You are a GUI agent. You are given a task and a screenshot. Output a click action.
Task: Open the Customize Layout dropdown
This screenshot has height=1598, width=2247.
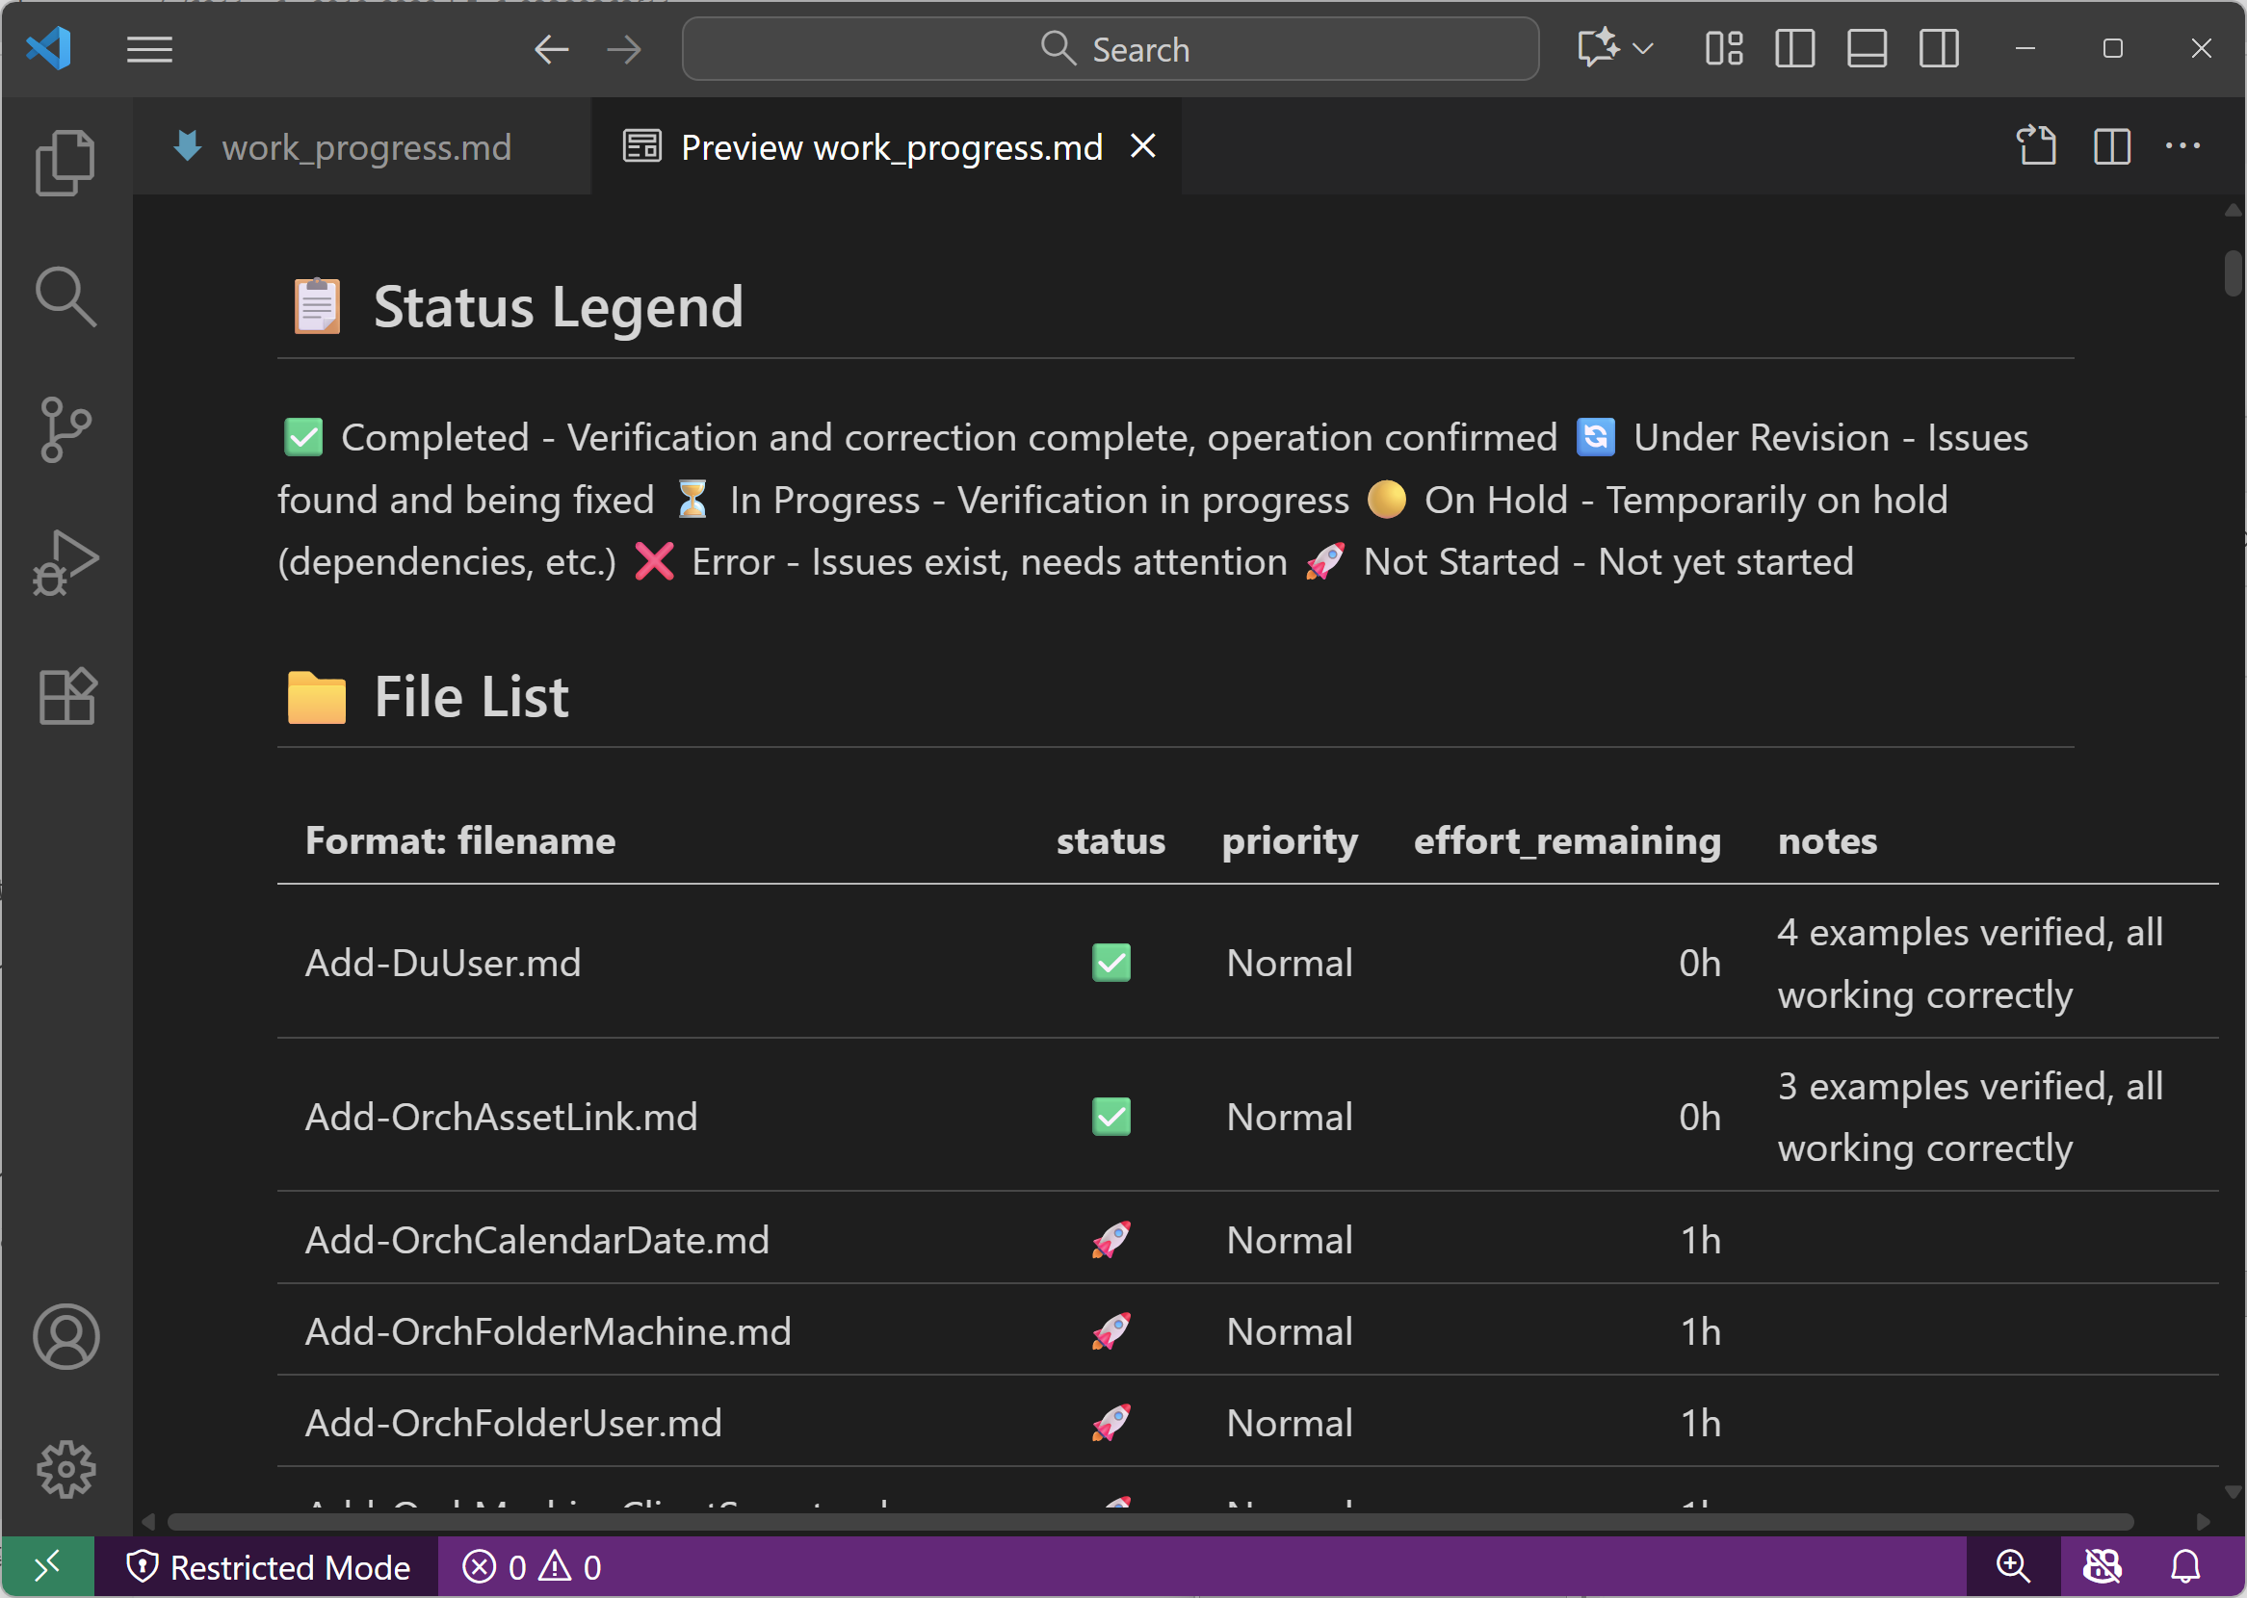[1721, 48]
